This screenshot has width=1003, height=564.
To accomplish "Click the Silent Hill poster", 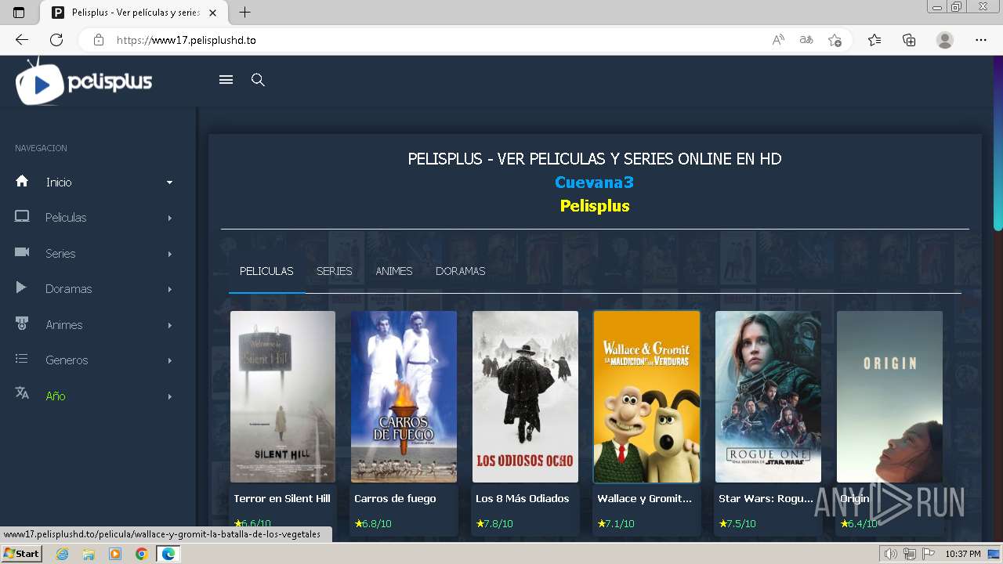I will (283, 396).
